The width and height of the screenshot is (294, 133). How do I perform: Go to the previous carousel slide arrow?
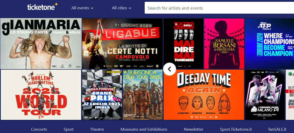170,69
